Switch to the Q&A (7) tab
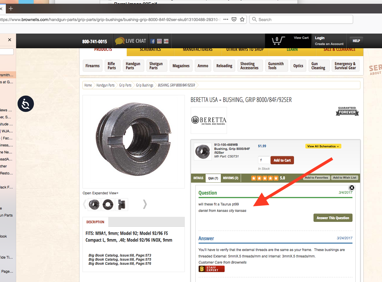Viewport: 382px width, 282px height. [213, 178]
